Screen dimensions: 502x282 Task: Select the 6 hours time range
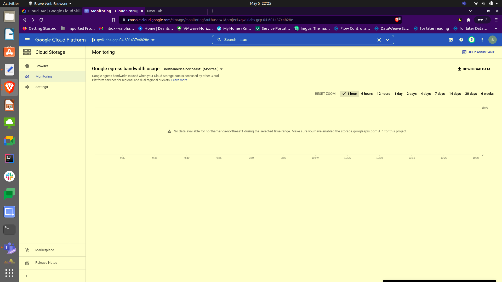pyautogui.click(x=367, y=93)
